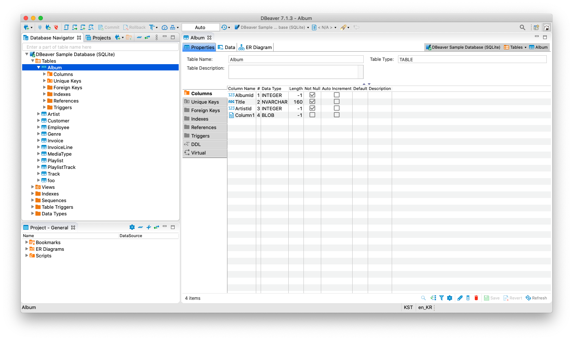The width and height of the screenshot is (573, 340).
Task: Select the Unique Keys side tab
Action: tap(205, 102)
